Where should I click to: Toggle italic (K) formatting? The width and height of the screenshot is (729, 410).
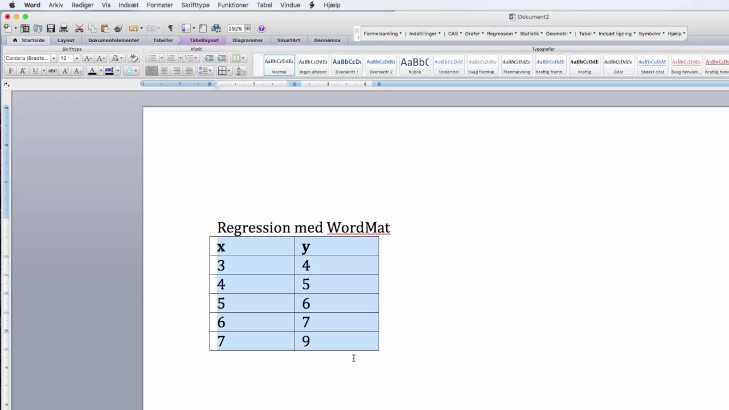point(23,71)
